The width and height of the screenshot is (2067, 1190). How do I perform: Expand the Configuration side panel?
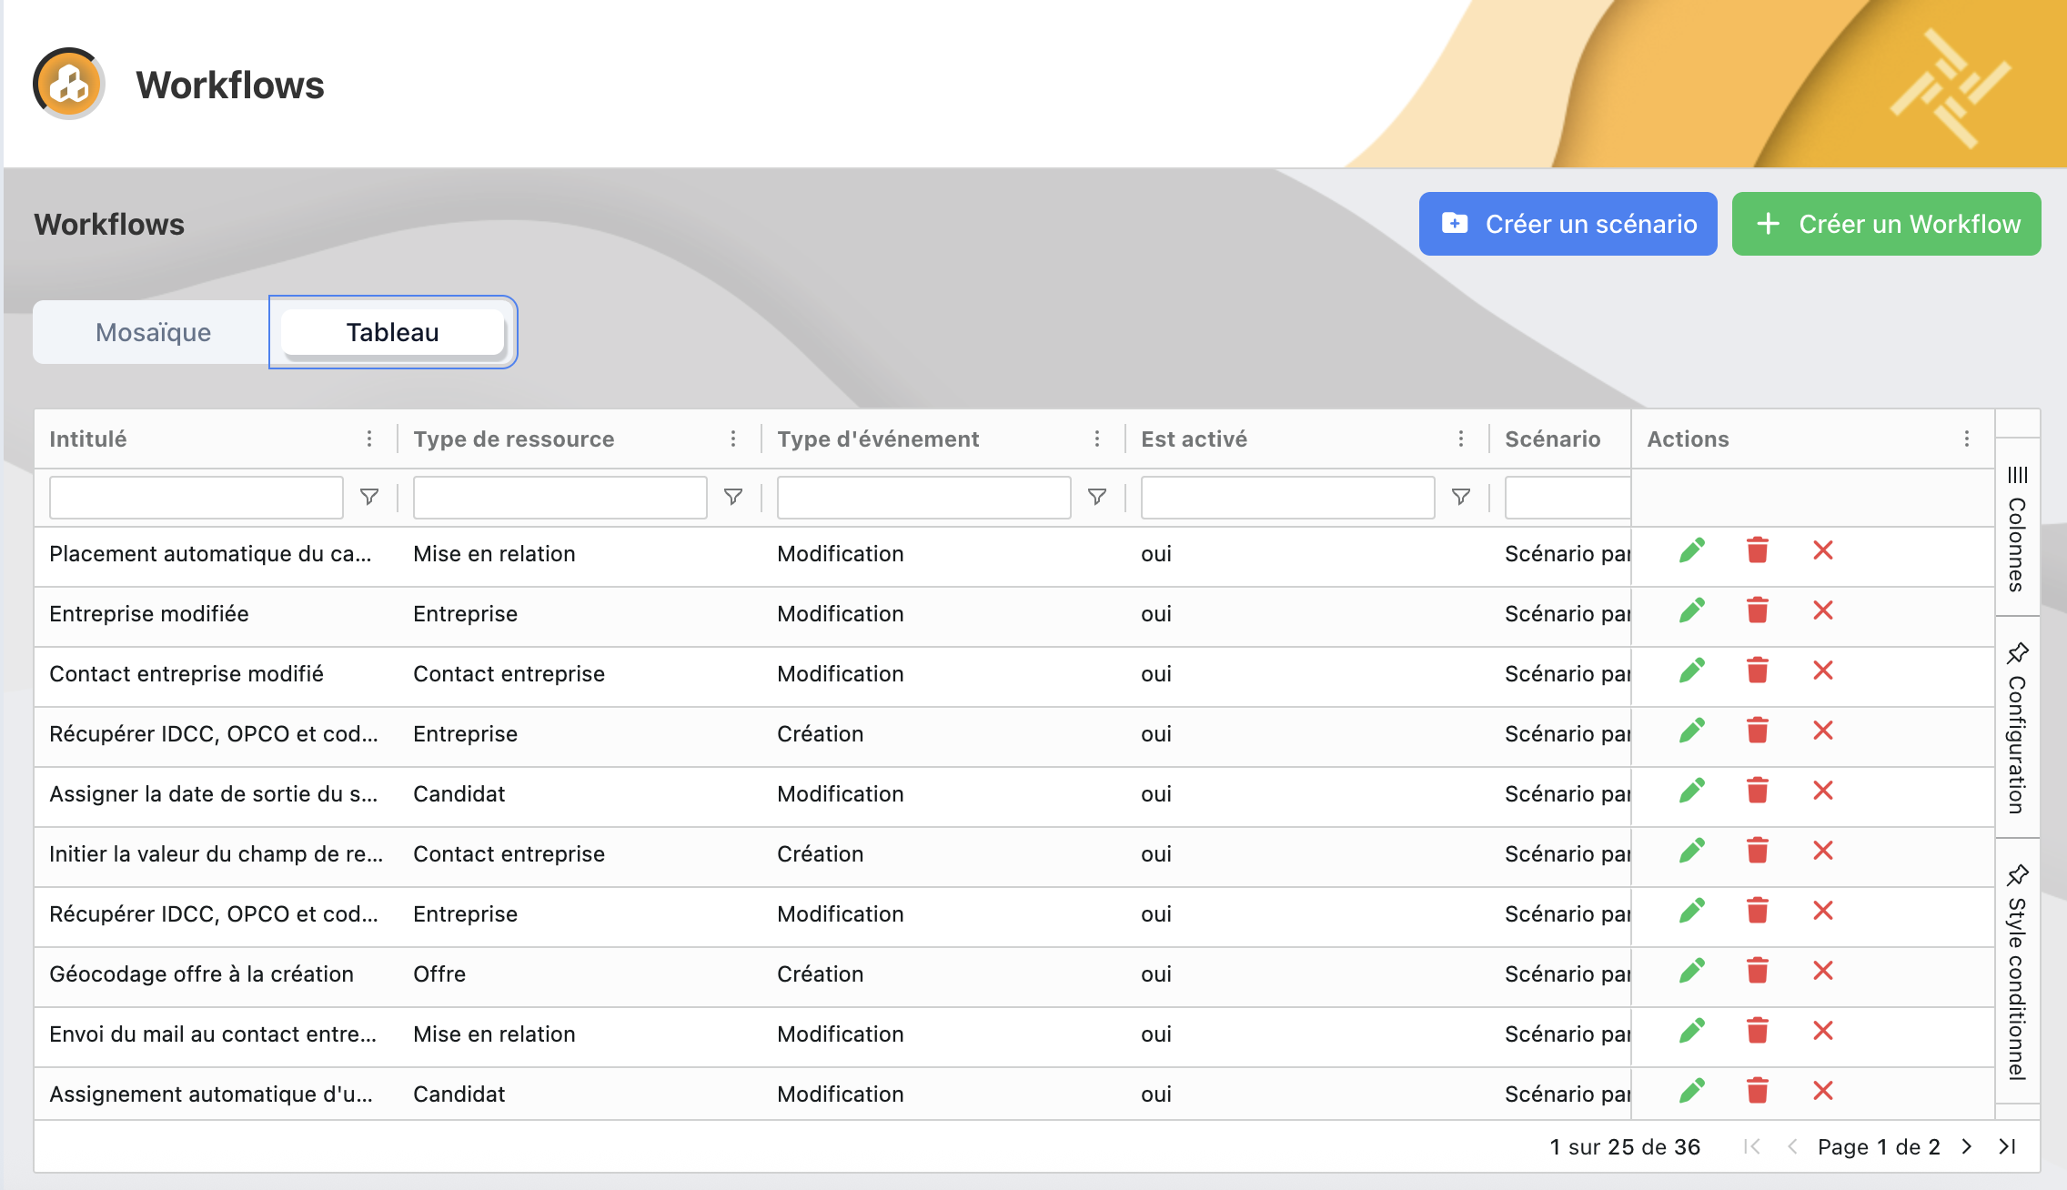tap(2017, 728)
